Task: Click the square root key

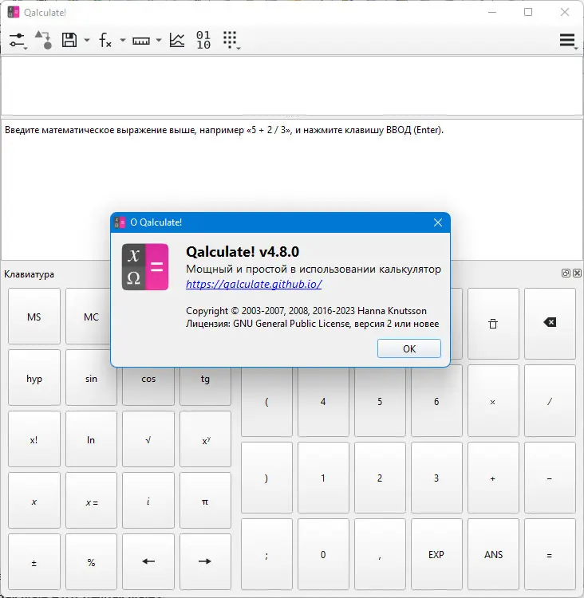Action: point(148,439)
